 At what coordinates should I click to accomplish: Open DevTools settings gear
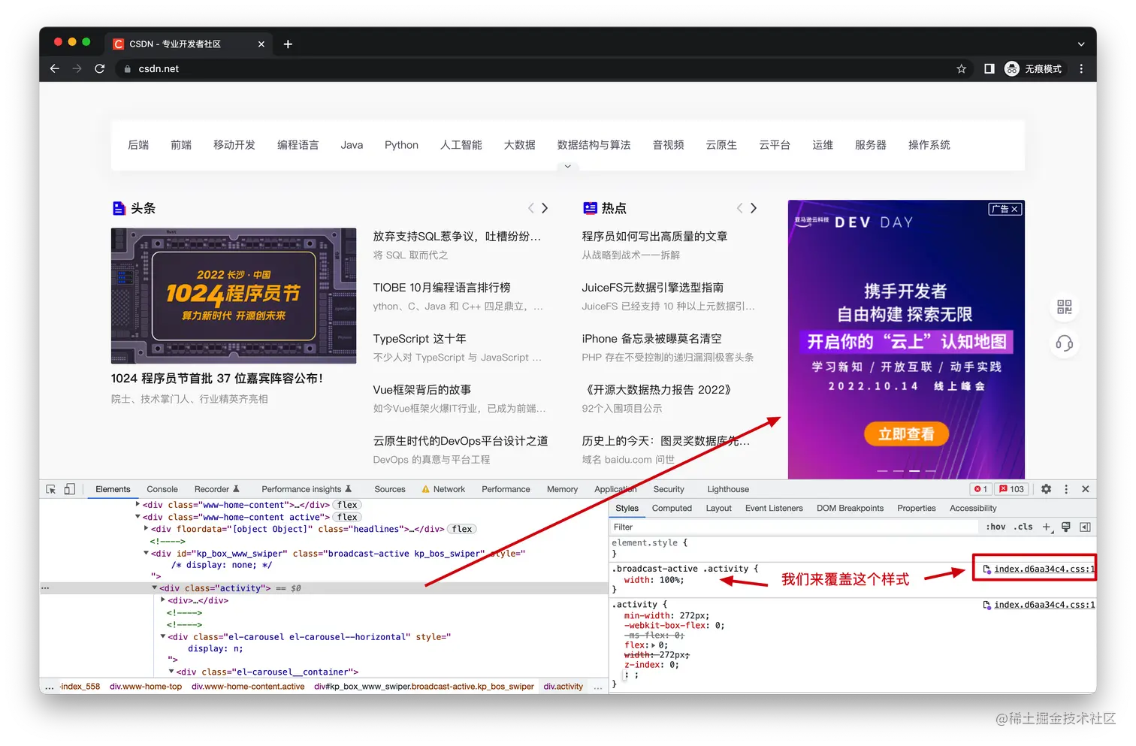click(x=1046, y=489)
